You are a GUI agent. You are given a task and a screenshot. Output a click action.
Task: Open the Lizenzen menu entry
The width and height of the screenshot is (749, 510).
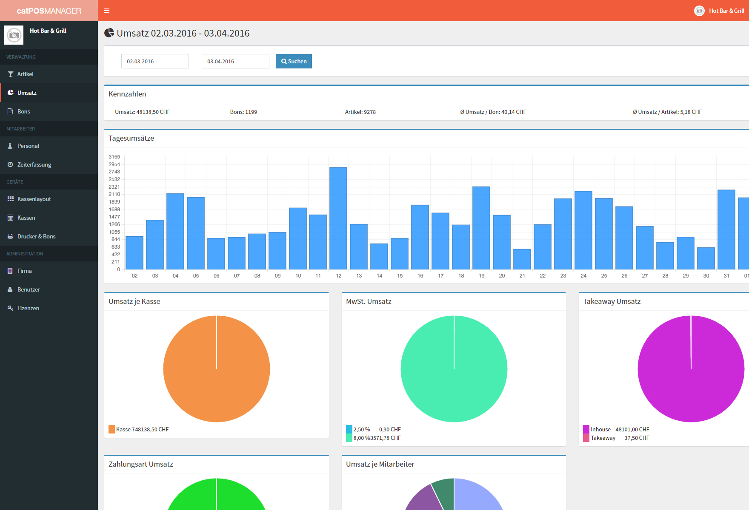pos(49,308)
